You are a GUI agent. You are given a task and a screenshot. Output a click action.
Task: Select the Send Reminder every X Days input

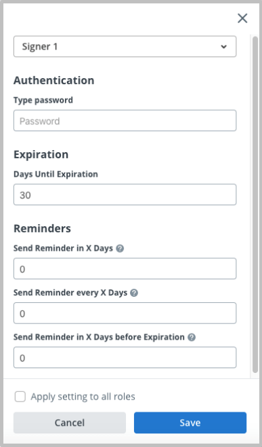[125, 313]
